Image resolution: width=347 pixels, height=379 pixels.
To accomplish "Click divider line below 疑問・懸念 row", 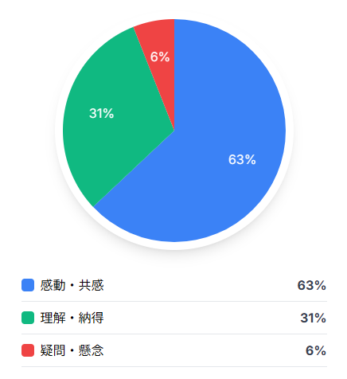I will pyautogui.click(x=174, y=367).
